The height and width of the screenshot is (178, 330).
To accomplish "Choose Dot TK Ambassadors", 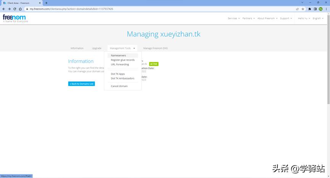I will 123,78.
